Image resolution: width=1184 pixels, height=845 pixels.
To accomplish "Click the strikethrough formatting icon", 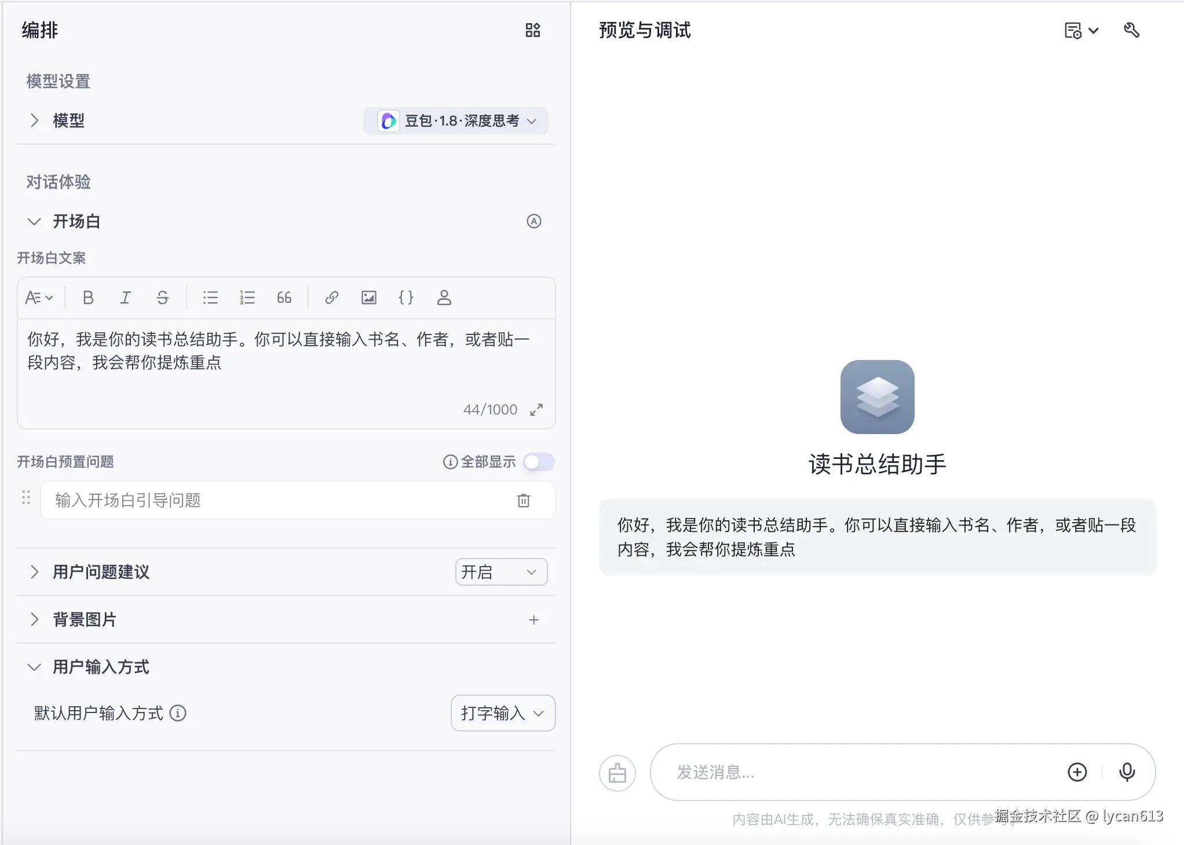I will (x=162, y=297).
